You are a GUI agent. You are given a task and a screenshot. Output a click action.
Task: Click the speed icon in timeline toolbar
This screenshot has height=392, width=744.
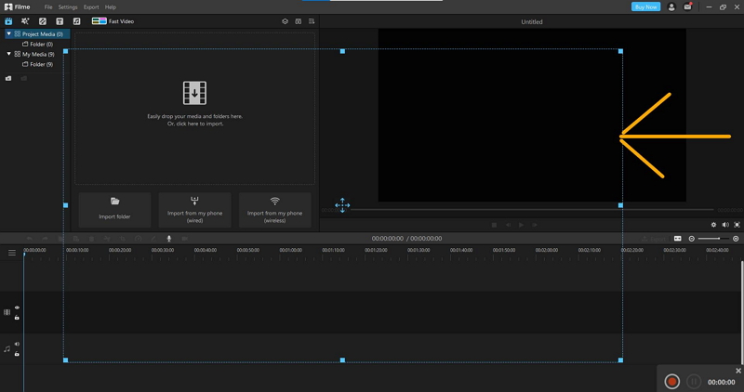coord(138,239)
